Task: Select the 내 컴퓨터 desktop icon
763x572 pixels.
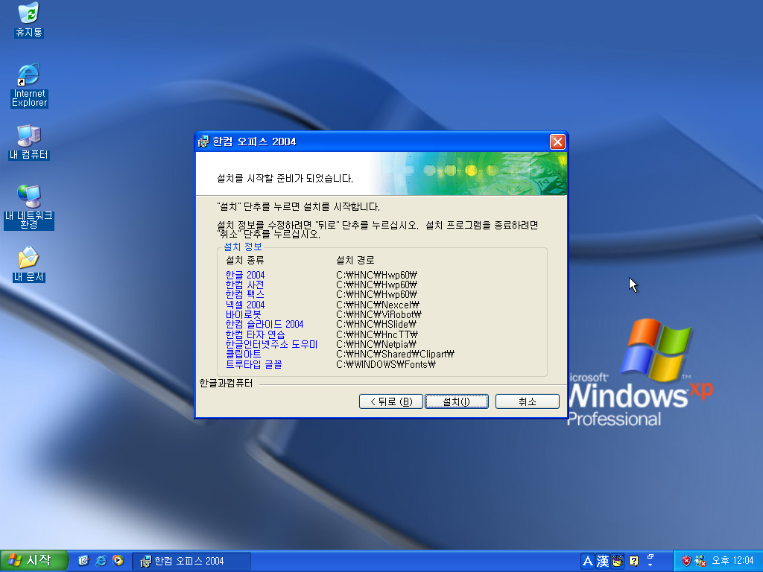Action: [29, 142]
